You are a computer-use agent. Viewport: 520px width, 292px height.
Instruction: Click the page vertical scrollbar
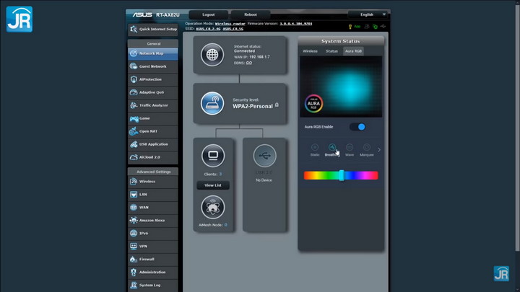(x=518, y=129)
